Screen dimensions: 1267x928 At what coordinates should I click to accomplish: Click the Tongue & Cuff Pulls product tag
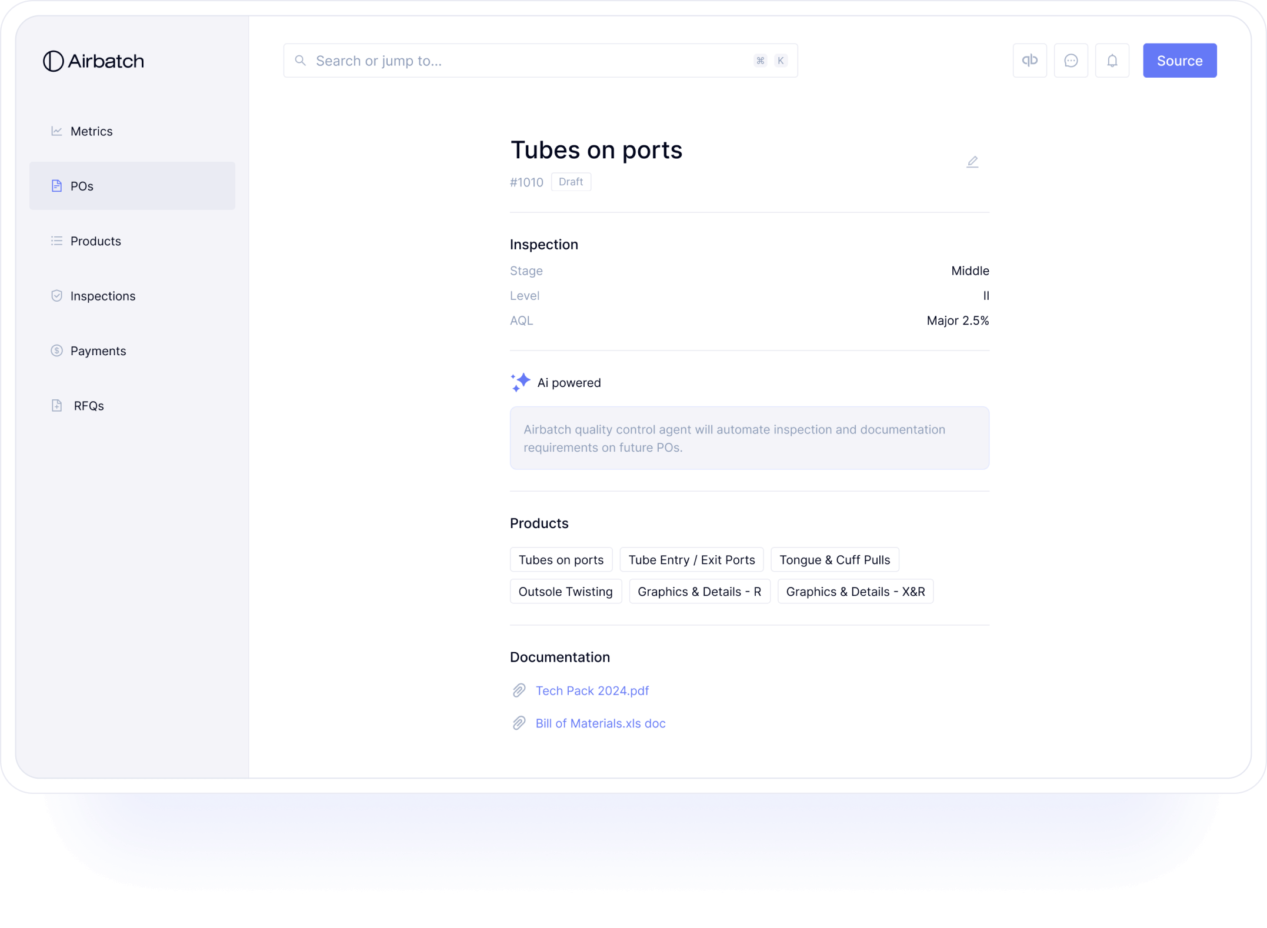(x=834, y=560)
